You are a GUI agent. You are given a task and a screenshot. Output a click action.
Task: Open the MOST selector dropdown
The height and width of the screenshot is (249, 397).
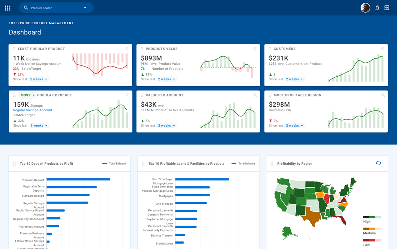tap(27, 95)
